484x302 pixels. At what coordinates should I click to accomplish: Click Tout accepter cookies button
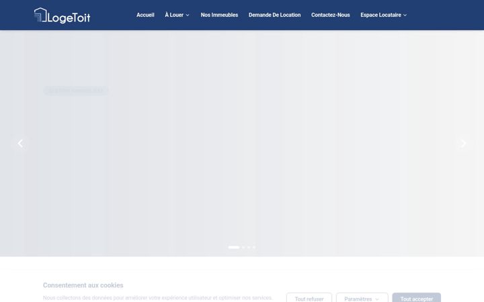[416, 298]
